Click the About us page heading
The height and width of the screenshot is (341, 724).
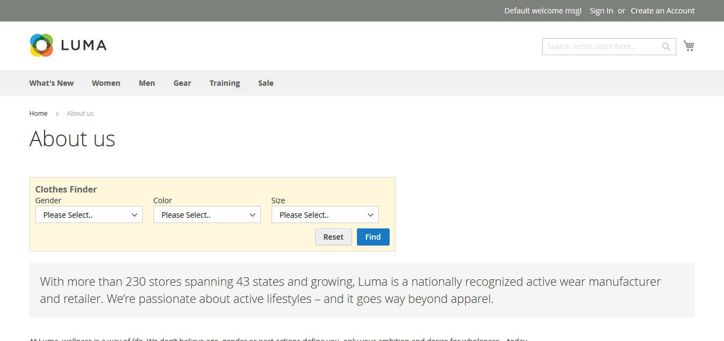point(72,139)
